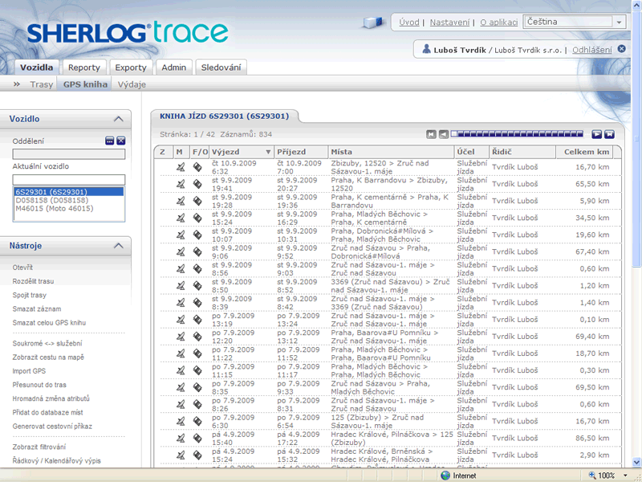This screenshot has height=482, width=642.
Task: Click the satellite icon in 9.9.2009 15:24 row
Action: [181, 218]
